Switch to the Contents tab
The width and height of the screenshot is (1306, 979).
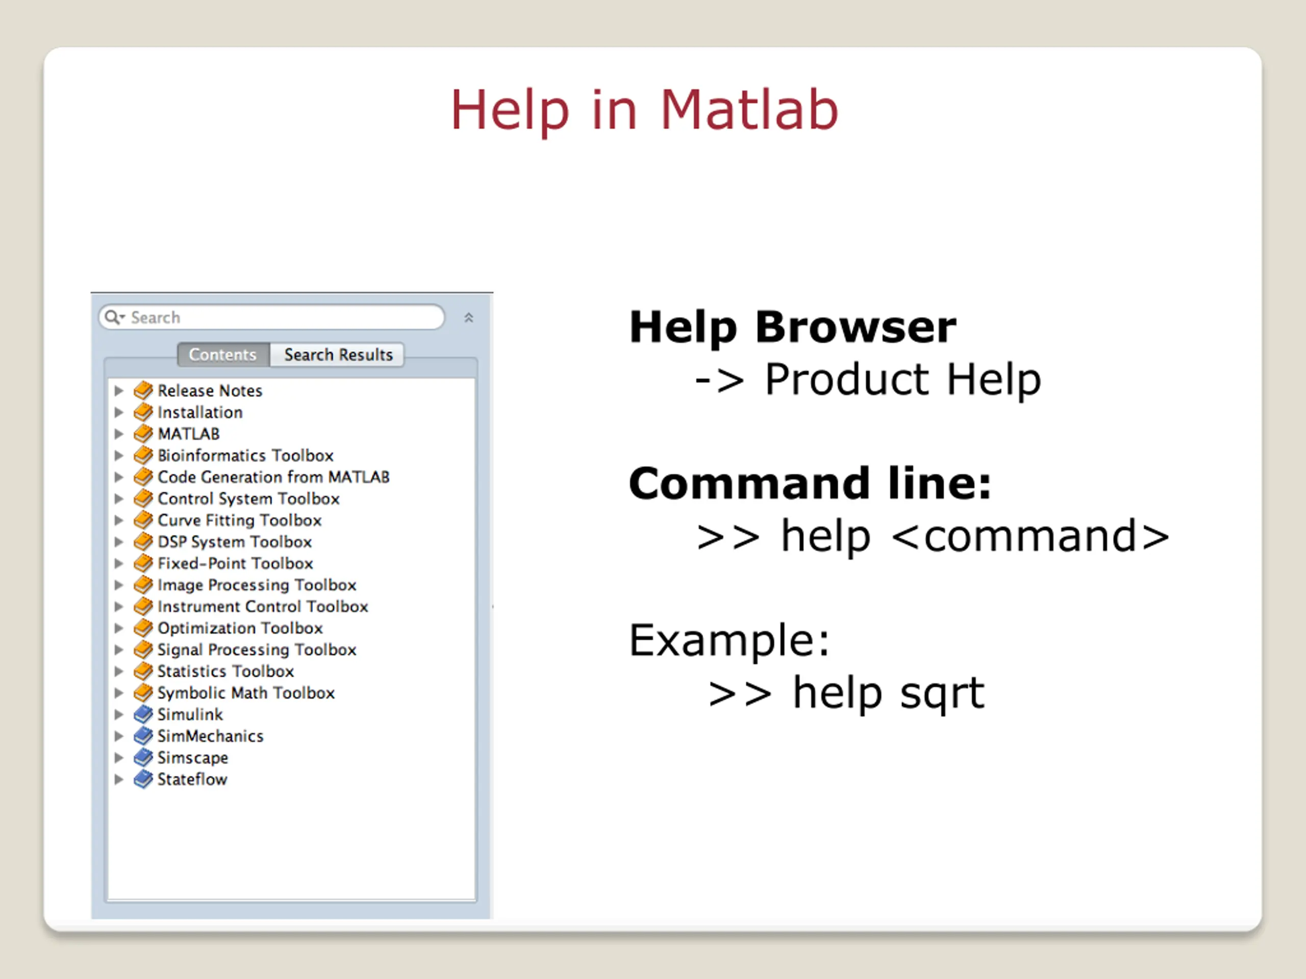(x=223, y=355)
